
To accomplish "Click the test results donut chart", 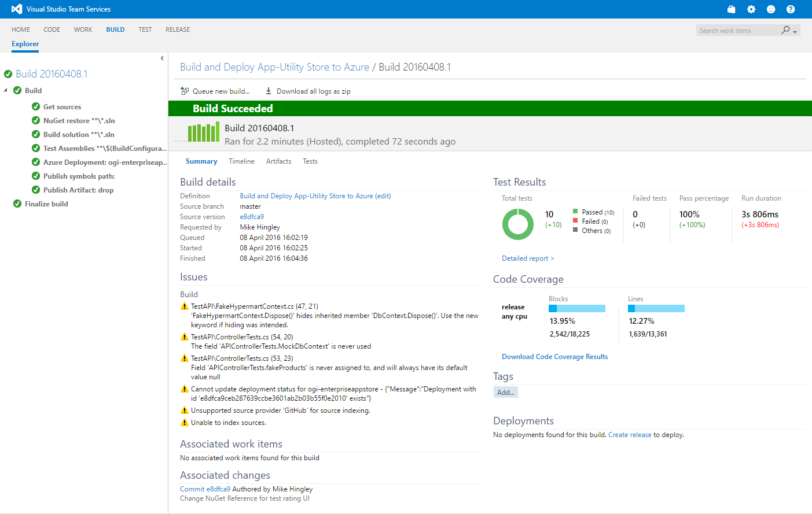I will click(517, 224).
